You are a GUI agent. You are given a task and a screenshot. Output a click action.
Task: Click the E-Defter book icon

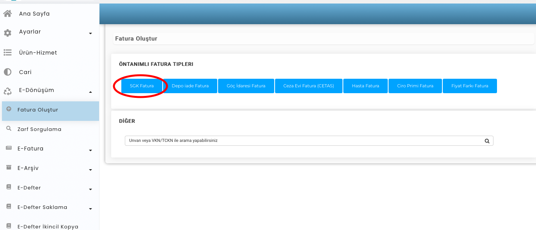(x=9, y=187)
